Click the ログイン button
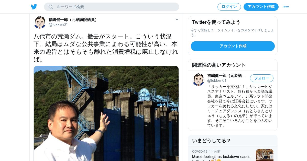The width and height of the screenshot is (307, 161). click(x=229, y=7)
